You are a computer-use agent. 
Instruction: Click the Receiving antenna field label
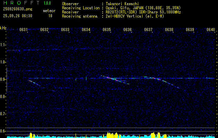[80, 16]
